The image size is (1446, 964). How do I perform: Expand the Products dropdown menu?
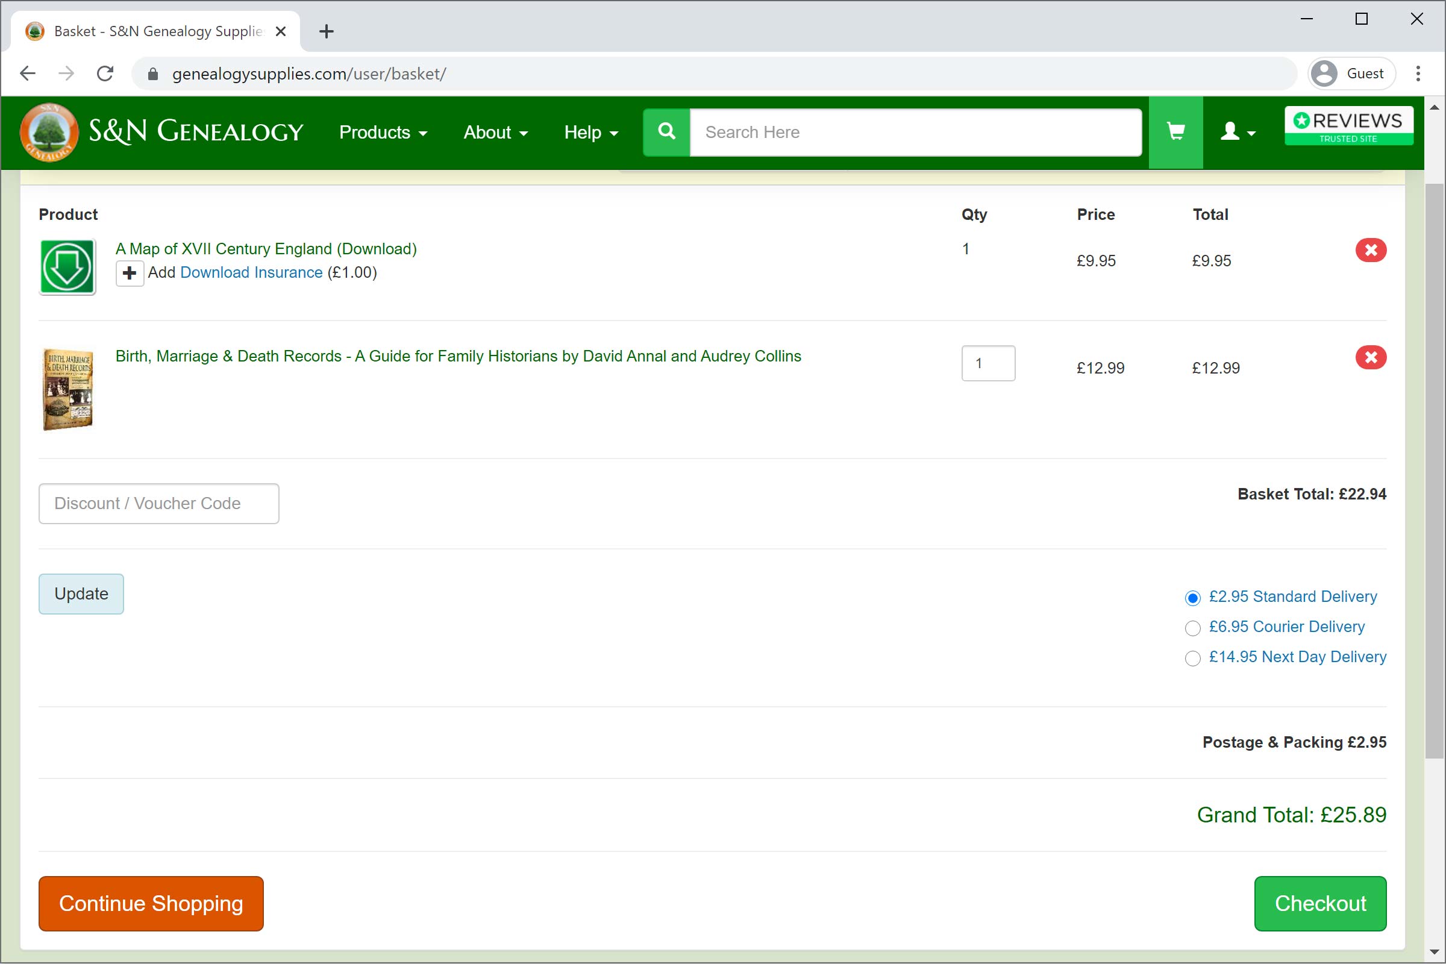click(383, 132)
